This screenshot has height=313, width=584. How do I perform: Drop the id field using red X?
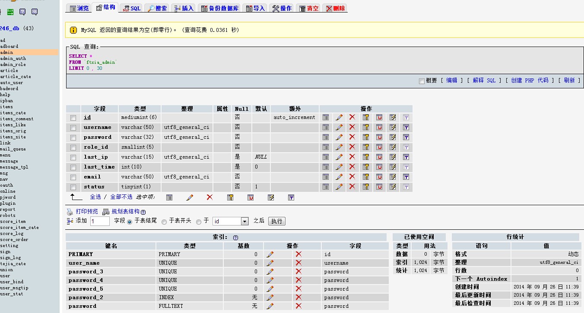point(352,117)
